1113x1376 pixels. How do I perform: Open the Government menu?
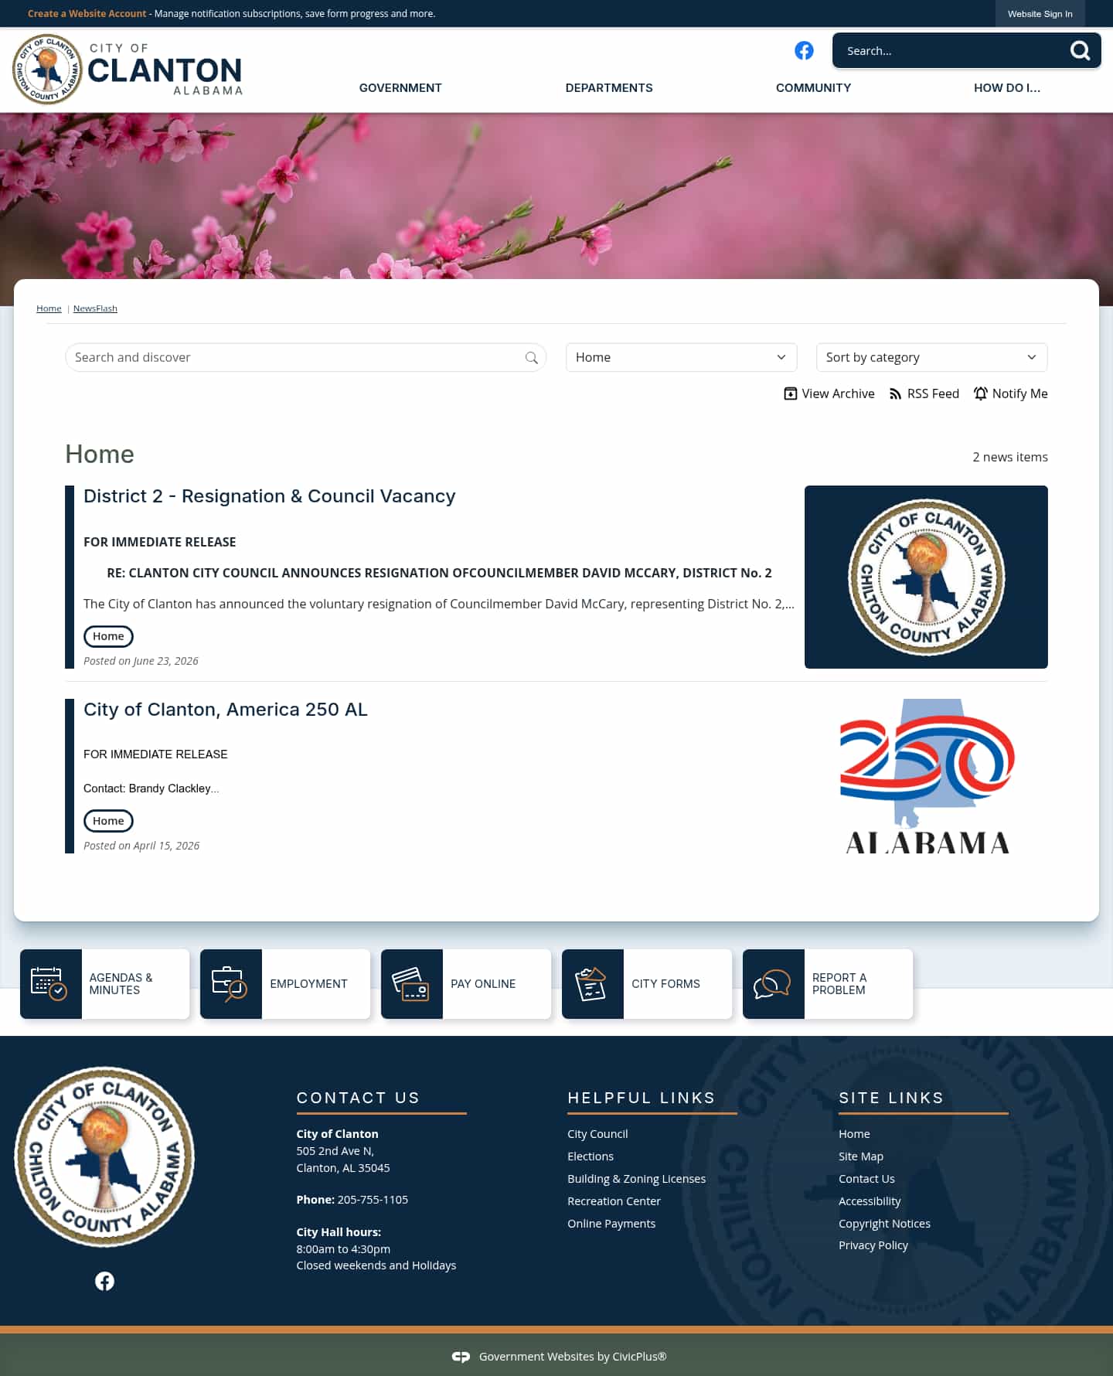click(400, 88)
